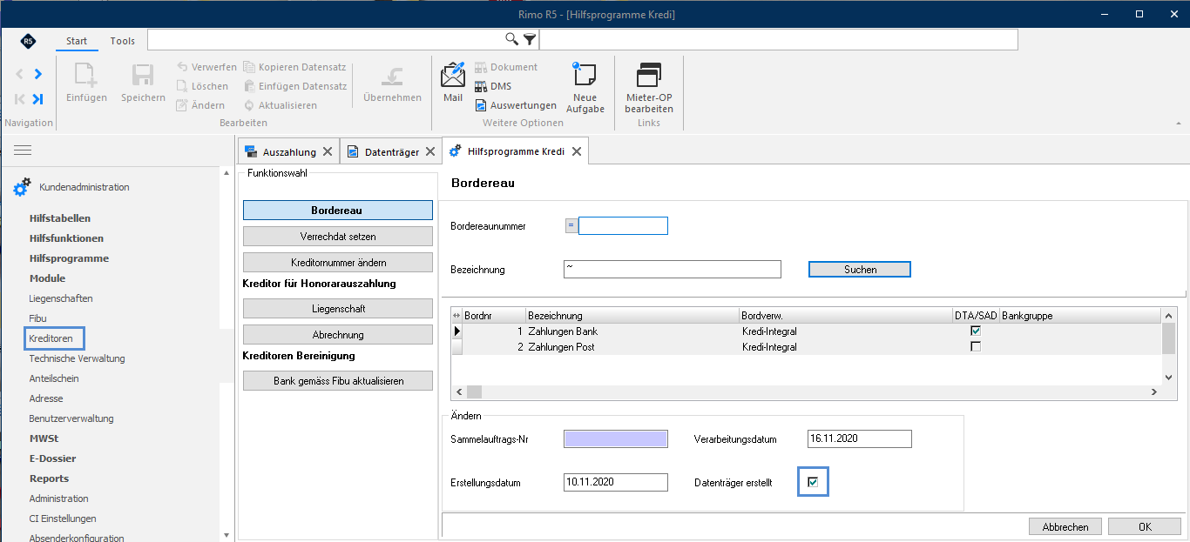Click the Sammelauftrags-Nr field
The height and width of the screenshot is (542, 1190).
click(x=616, y=438)
